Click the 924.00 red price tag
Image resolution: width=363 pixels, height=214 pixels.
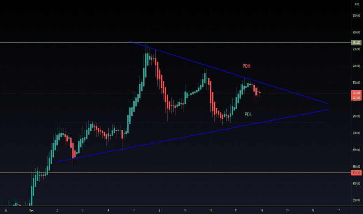click(x=356, y=93)
